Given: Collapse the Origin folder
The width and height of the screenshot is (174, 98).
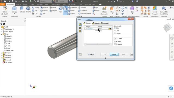Looking at the screenshot, I should (2, 34).
